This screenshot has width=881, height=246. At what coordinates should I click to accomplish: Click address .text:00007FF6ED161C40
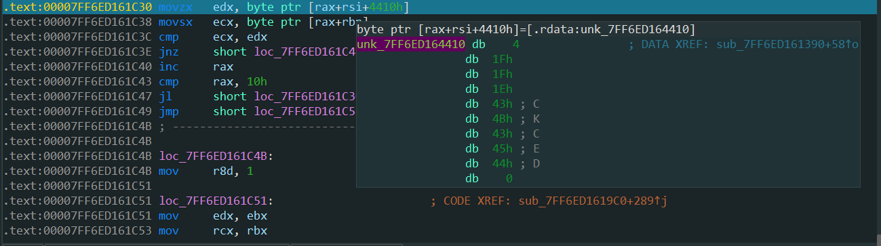pos(78,66)
